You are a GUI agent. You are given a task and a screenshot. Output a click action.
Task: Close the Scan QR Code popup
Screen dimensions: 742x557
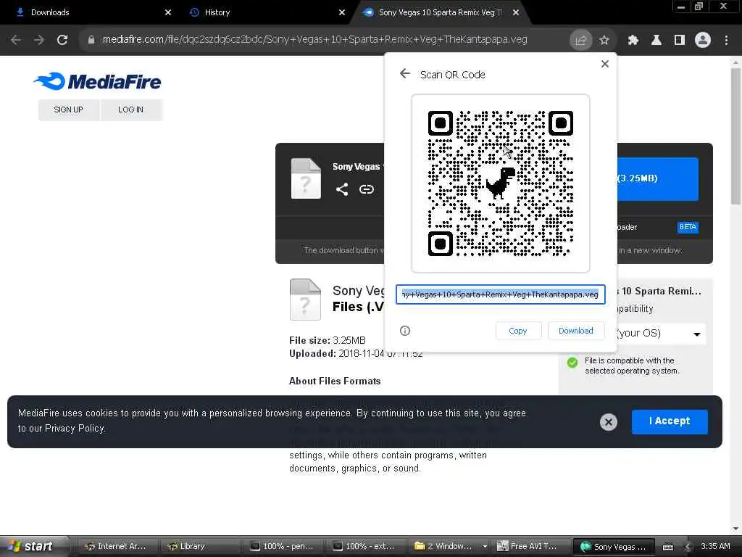coord(605,64)
